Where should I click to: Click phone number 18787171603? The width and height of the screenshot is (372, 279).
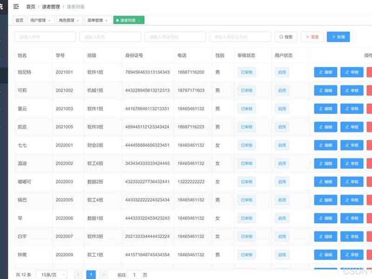point(191,90)
